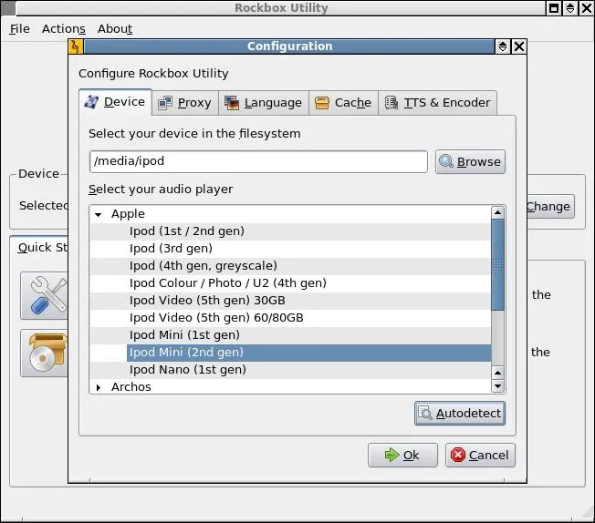The width and height of the screenshot is (595, 523).
Task: Click scrollbar up arrow above the down arrow
Action: 497,374
